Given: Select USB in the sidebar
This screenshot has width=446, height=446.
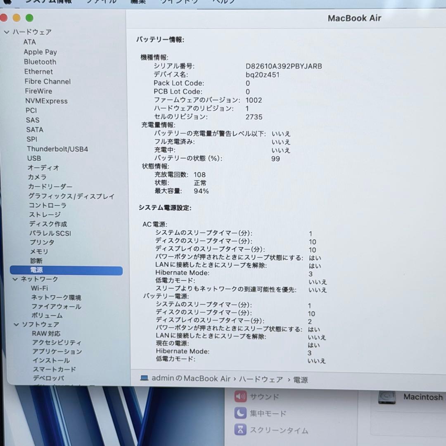Looking at the screenshot, I should 34,158.
